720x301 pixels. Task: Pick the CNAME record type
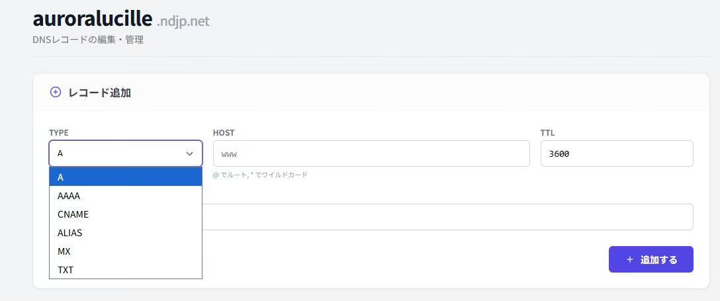click(x=126, y=214)
